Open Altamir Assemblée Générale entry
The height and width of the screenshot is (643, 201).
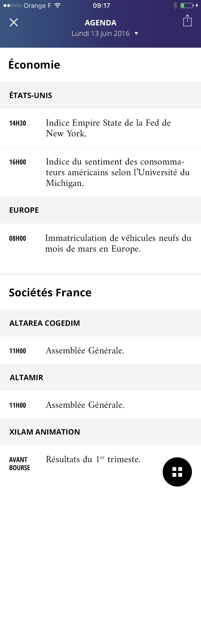[x=85, y=405]
